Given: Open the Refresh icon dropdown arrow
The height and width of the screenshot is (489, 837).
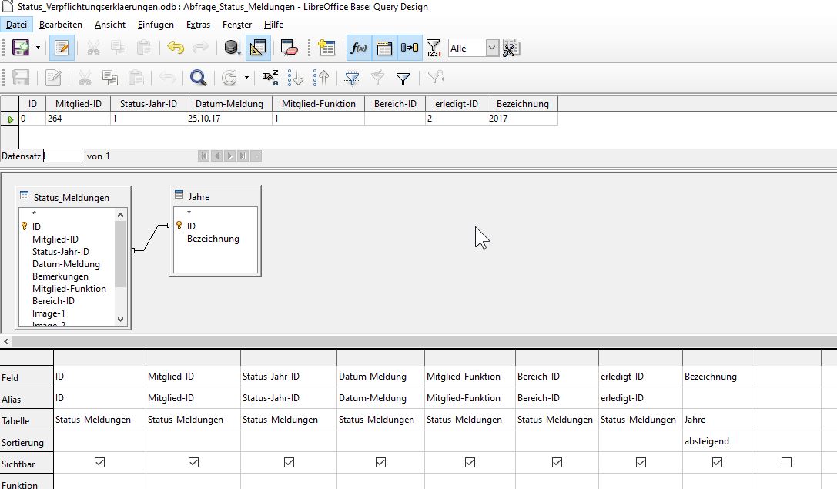Looking at the screenshot, I should coord(246,78).
